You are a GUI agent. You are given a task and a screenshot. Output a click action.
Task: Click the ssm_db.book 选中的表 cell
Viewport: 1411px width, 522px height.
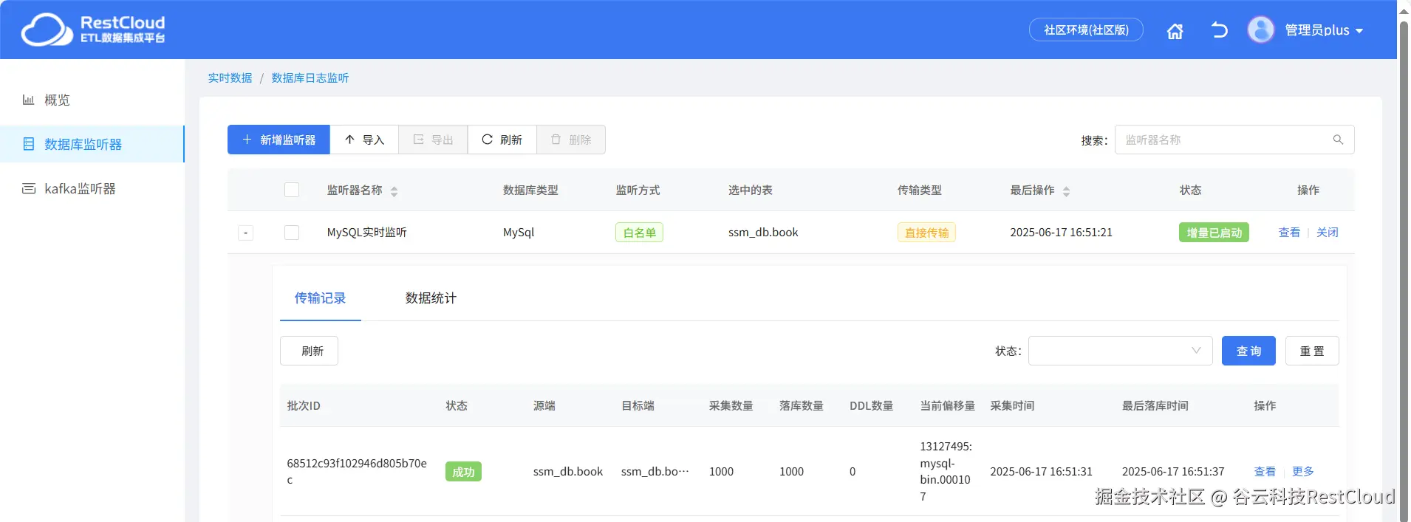[x=763, y=232]
